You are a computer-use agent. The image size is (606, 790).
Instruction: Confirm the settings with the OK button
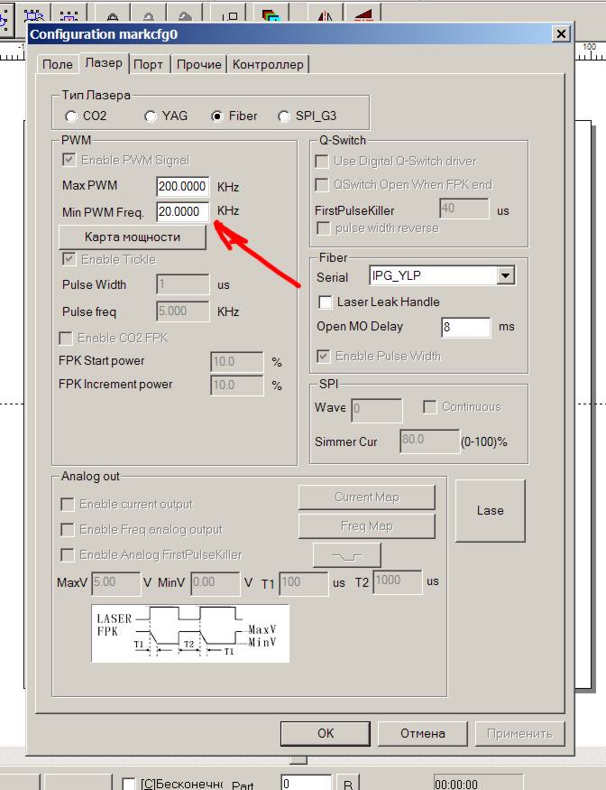click(326, 733)
